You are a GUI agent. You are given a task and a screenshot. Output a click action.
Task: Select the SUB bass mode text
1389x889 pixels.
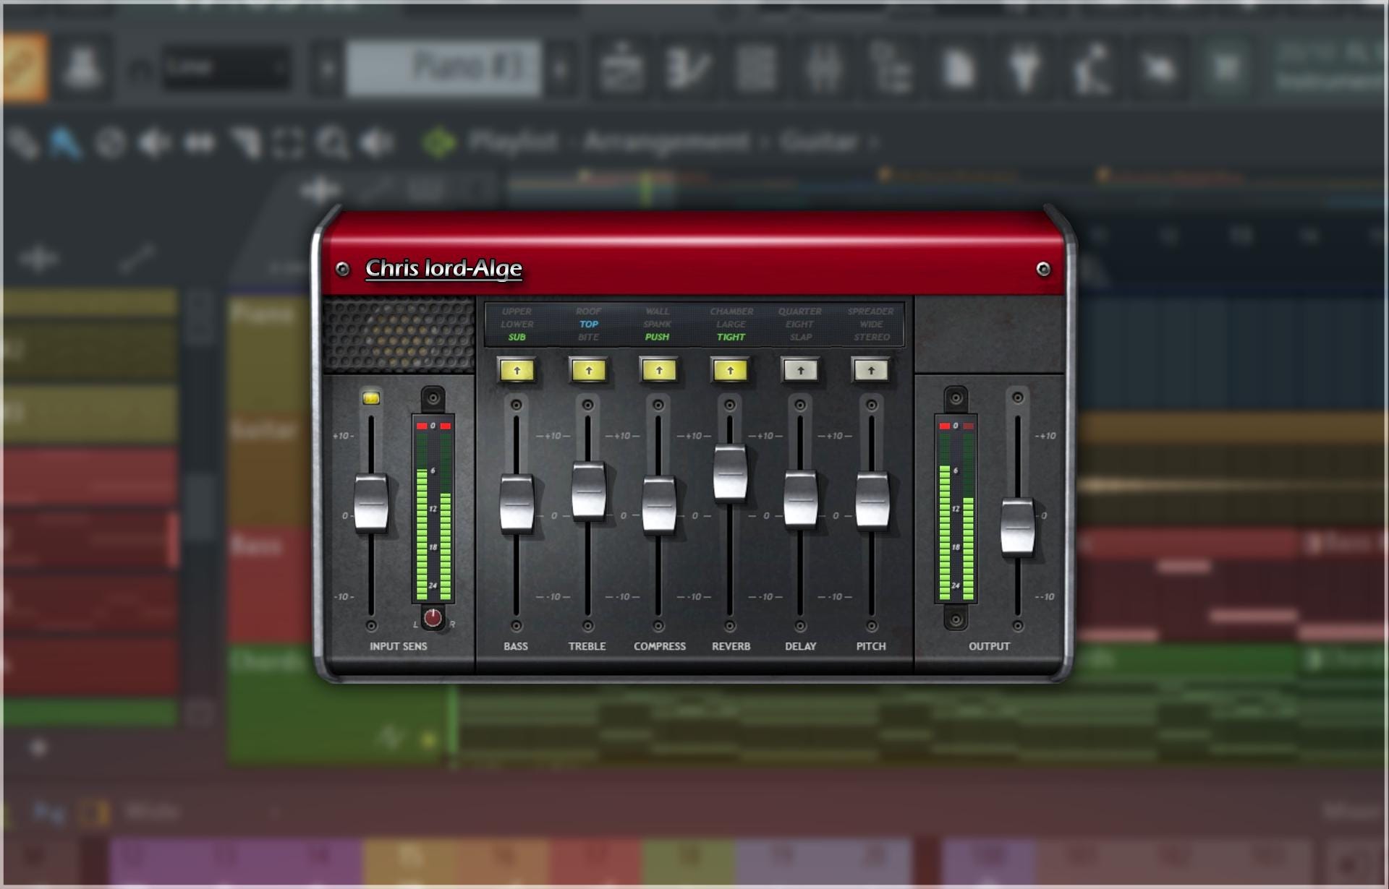click(x=517, y=337)
